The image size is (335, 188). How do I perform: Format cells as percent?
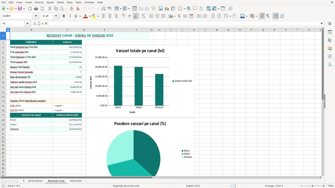(x=179, y=16)
